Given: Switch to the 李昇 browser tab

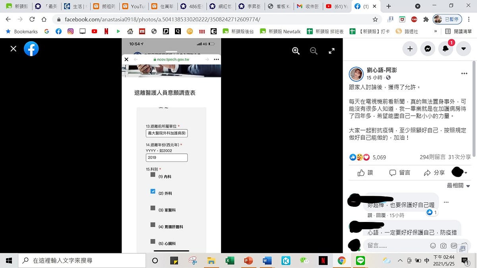Looking at the screenshot, I should (x=250, y=6).
